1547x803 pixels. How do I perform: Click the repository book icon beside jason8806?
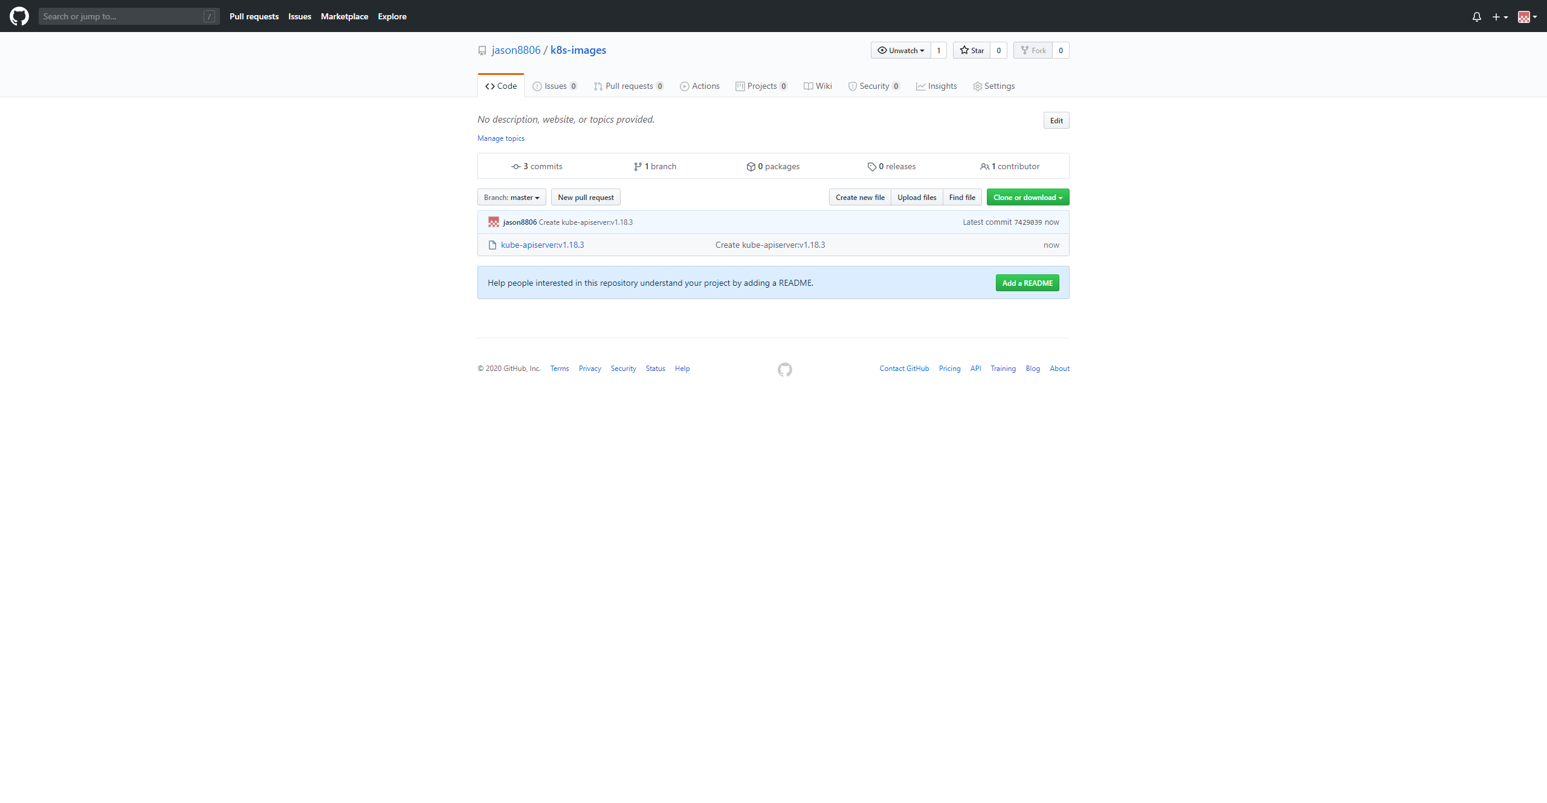(x=482, y=51)
